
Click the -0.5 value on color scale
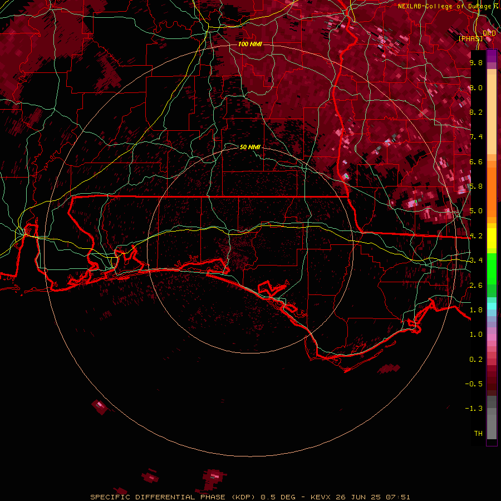coord(474,384)
